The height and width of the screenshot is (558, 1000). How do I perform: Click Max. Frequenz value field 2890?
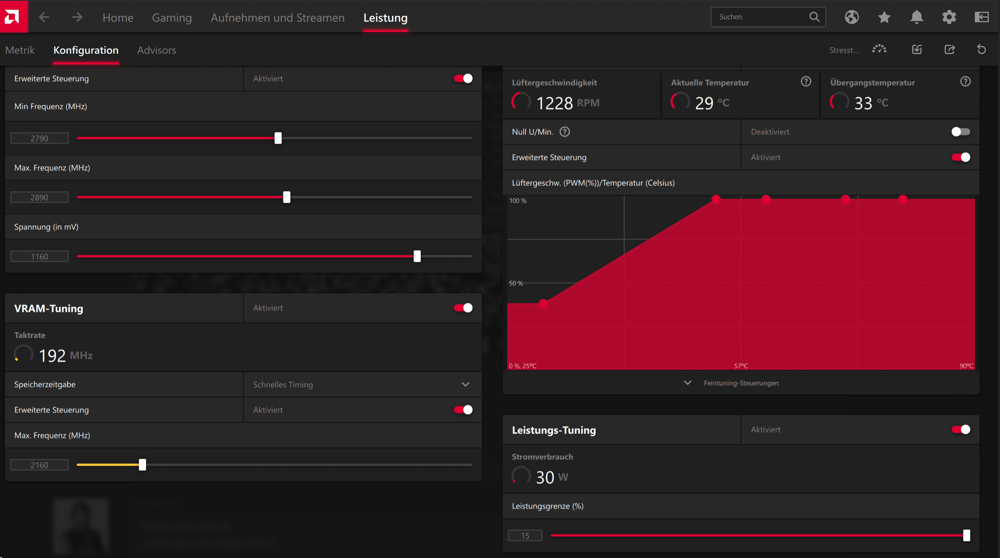pos(39,197)
